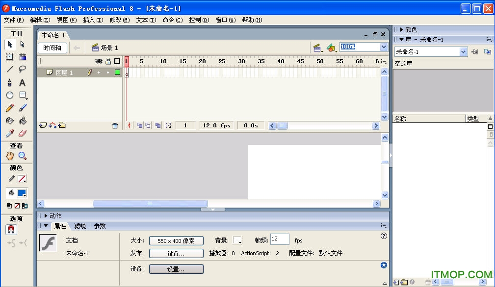The width and height of the screenshot is (495, 287).
Task: Expand the 动作 actions panel
Action: pos(46,216)
